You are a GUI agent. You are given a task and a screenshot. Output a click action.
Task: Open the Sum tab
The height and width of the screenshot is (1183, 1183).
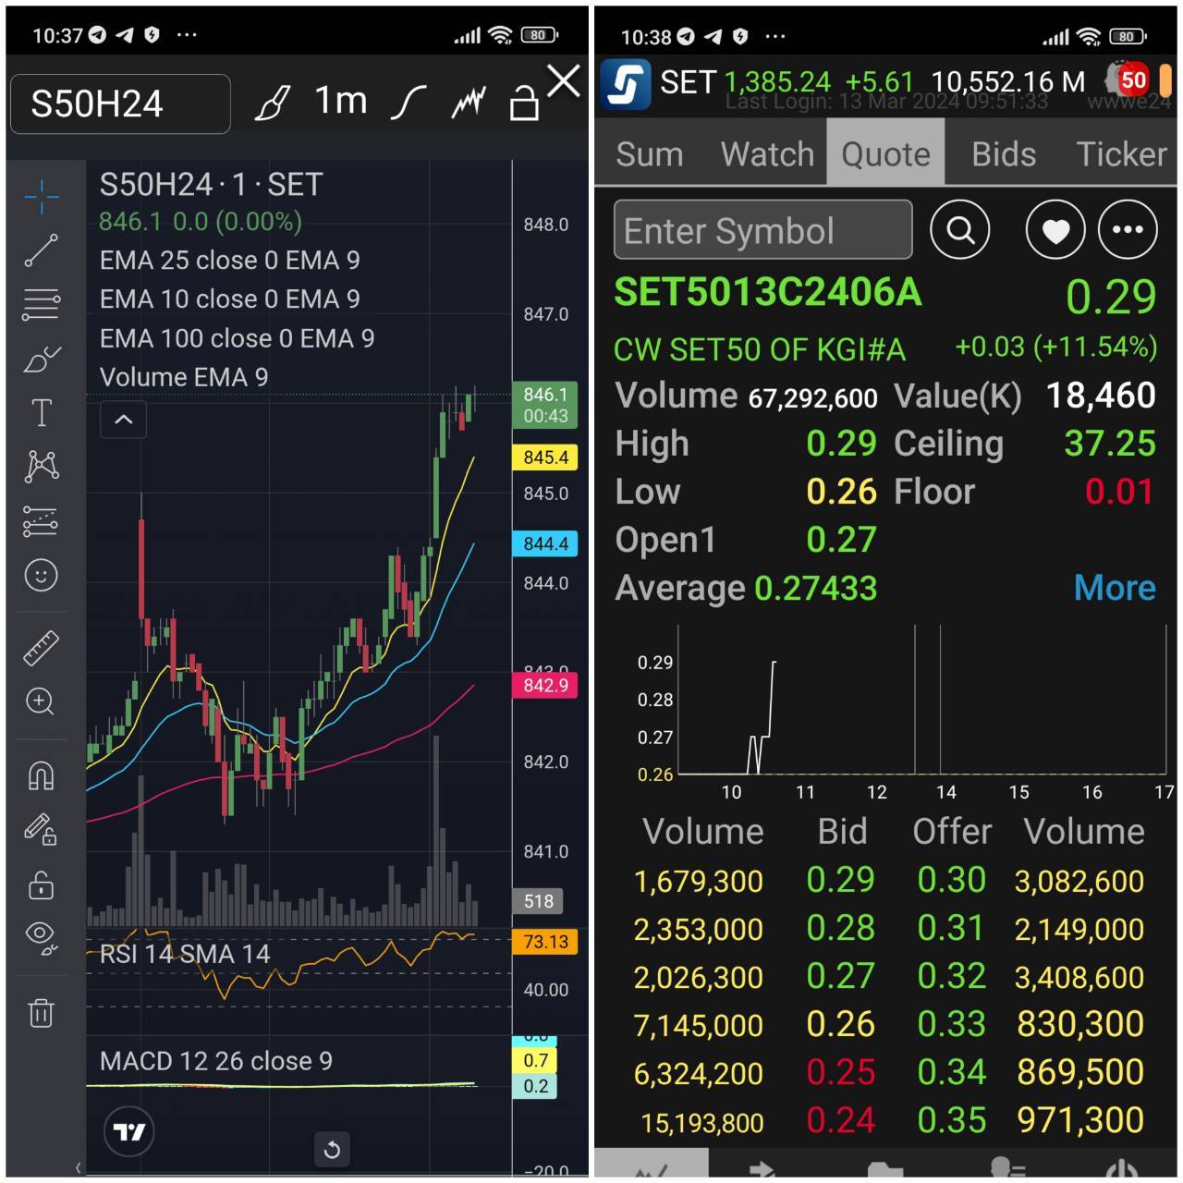coord(650,154)
